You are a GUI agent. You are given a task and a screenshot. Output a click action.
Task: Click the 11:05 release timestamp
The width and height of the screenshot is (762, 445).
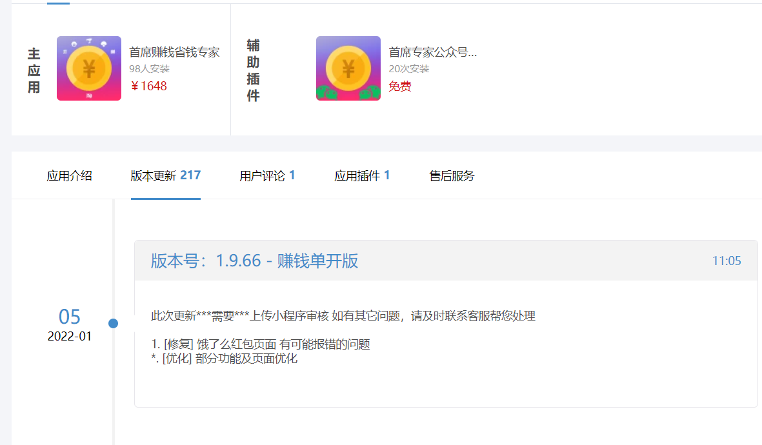point(727,261)
